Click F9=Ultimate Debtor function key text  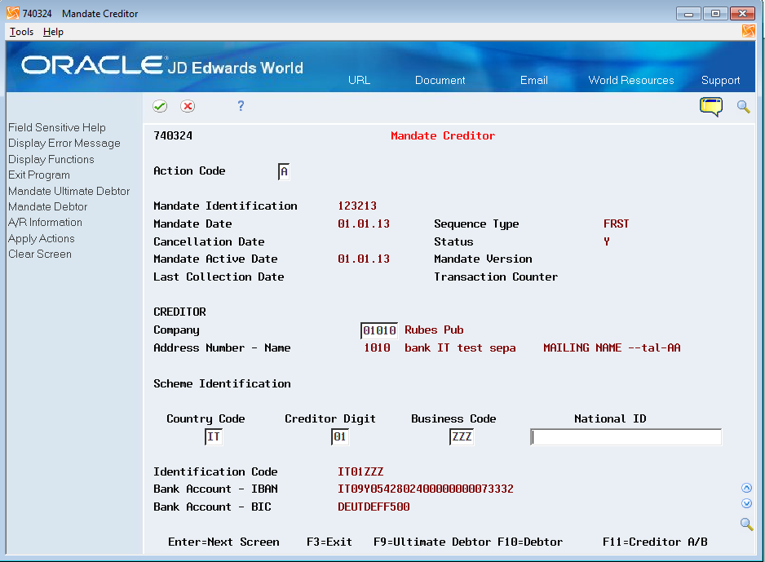(x=433, y=542)
